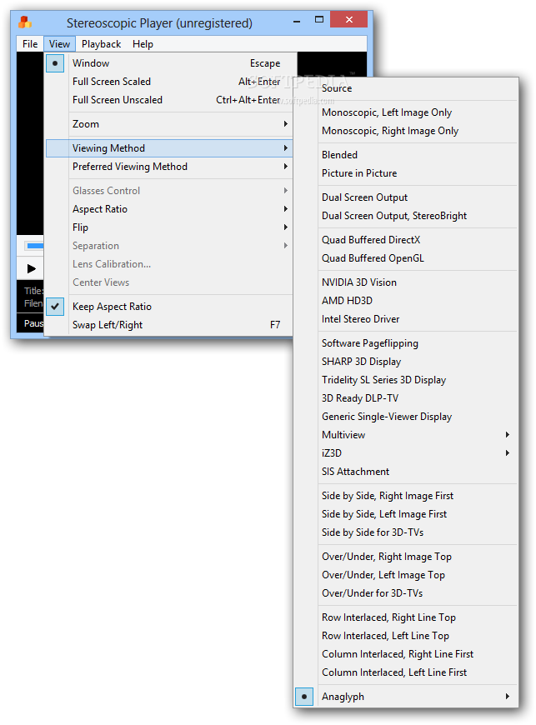The image size is (536, 725).
Task: Switch to Full Screen Scaled
Action: coord(169,82)
